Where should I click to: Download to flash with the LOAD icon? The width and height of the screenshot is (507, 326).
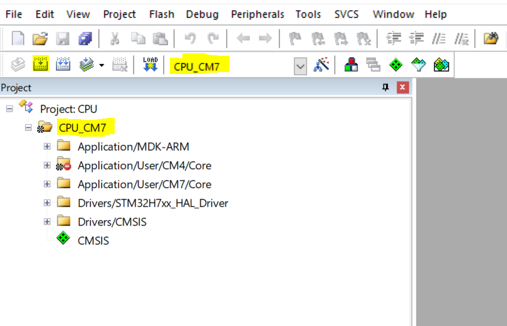click(150, 64)
